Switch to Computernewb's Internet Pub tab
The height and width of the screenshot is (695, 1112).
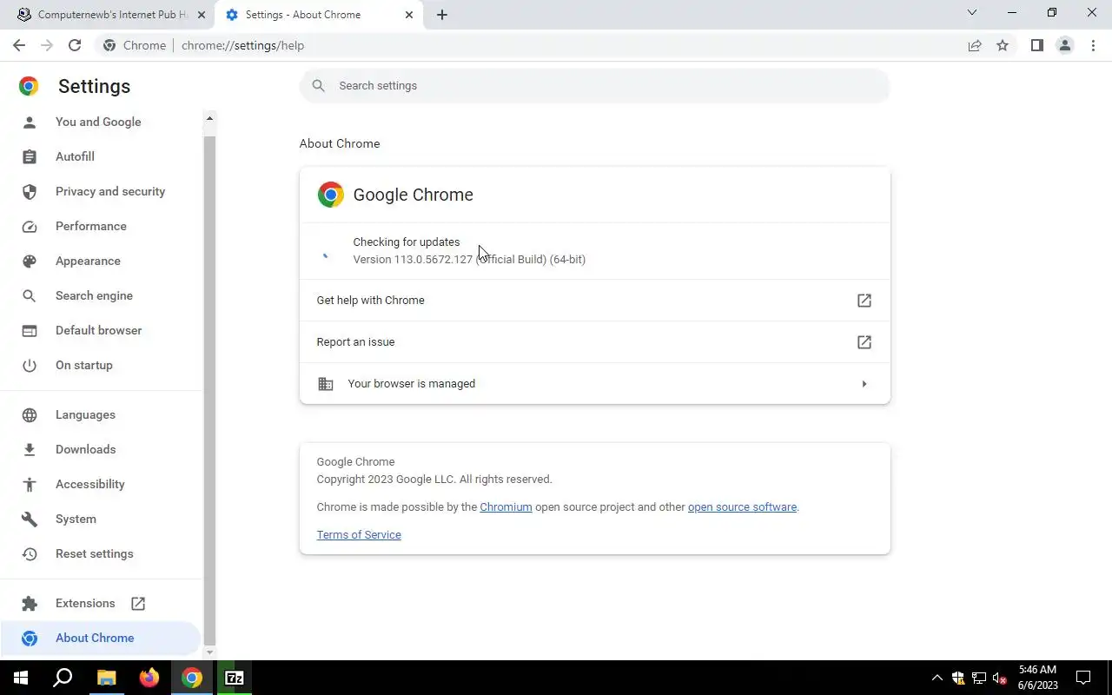[x=111, y=15]
